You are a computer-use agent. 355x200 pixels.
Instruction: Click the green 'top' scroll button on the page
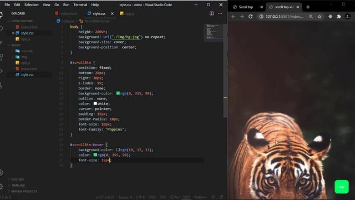pyautogui.click(x=342, y=187)
